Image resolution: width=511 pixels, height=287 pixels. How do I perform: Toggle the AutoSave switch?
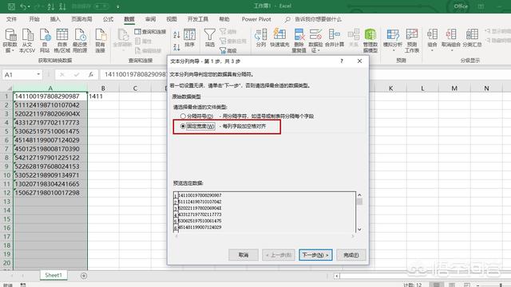[x=101, y=6]
